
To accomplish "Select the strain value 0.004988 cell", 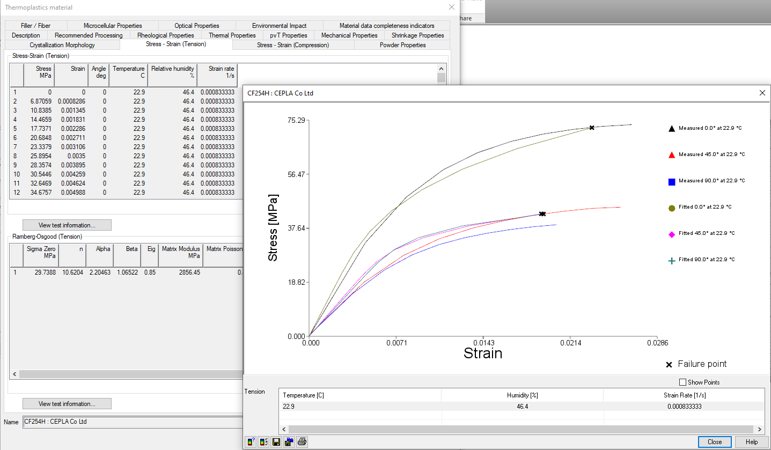I will click(x=71, y=193).
